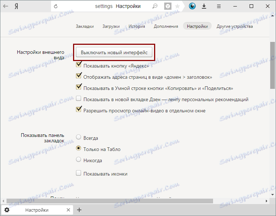Click the zoom magnifier icon in address bar
This screenshot has height=216, width=276.
tap(155, 7)
